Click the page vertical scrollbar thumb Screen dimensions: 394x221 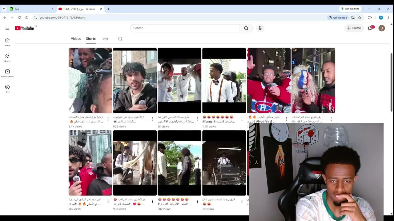392,82
